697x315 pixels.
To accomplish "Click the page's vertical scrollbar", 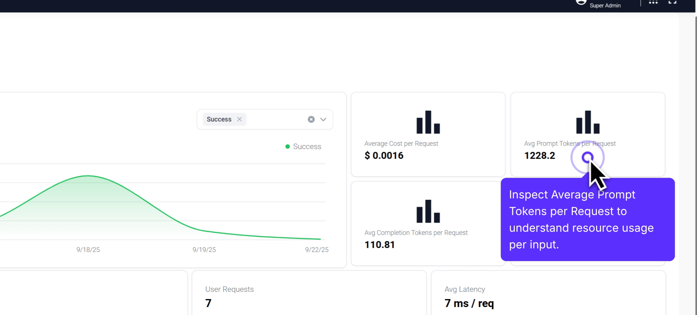I will (695, 163).
